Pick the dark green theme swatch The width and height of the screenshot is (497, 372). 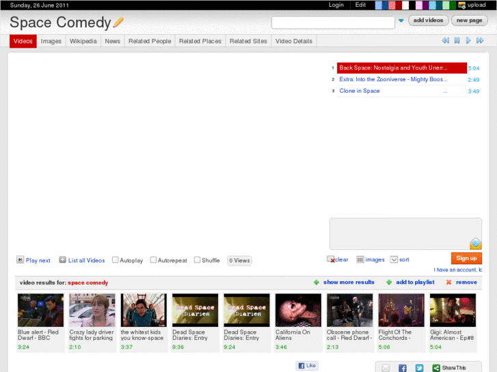453,5
